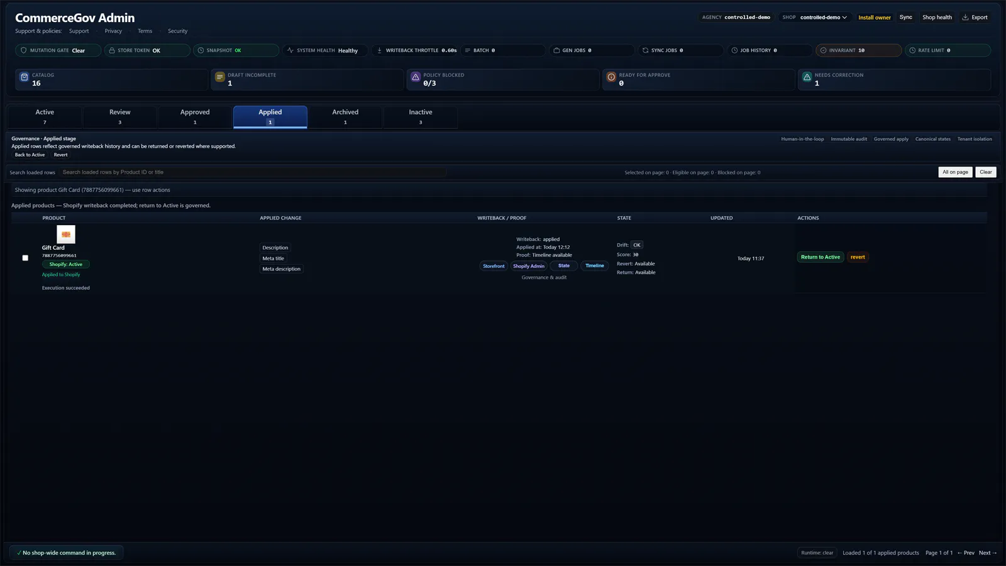
Task: Click the Shopify: Active status badge
Action: pos(66,264)
